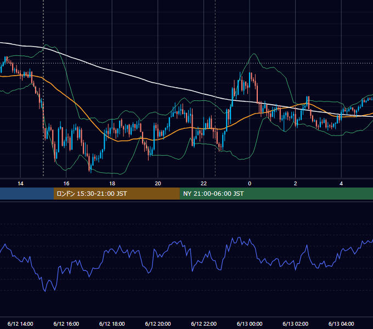Click the 6/12 14:00 date label
The height and width of the screenshot is (329, 373).
pos(20,324)
